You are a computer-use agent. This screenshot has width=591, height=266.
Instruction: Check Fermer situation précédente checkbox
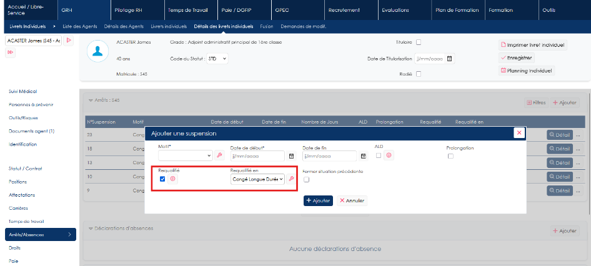[x=306, y=180]
